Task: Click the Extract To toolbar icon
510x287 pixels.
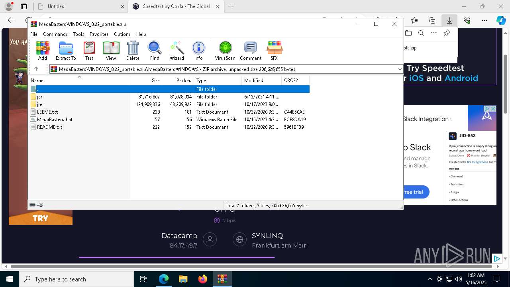Action: click(66, 51)
